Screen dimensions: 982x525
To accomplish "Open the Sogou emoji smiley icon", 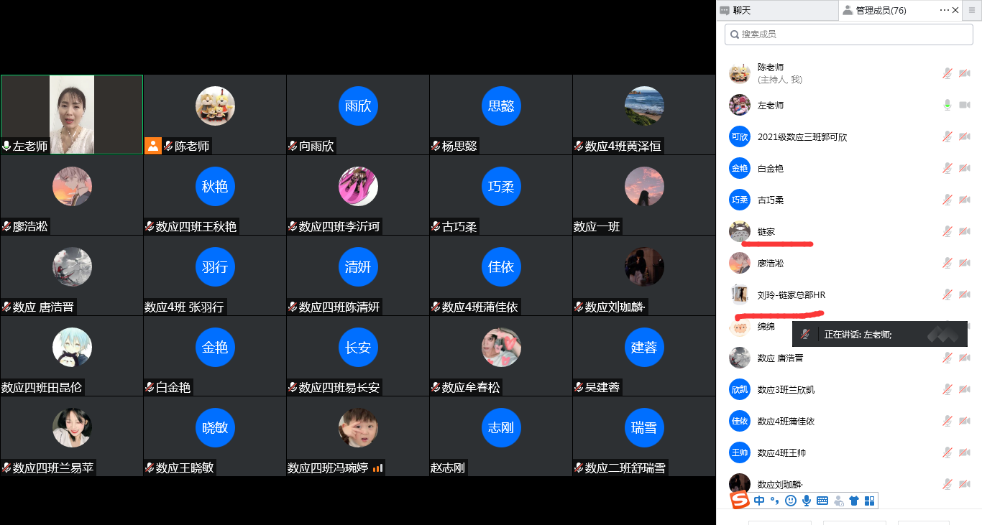I will pyautogui.click(x=791, y=501).
